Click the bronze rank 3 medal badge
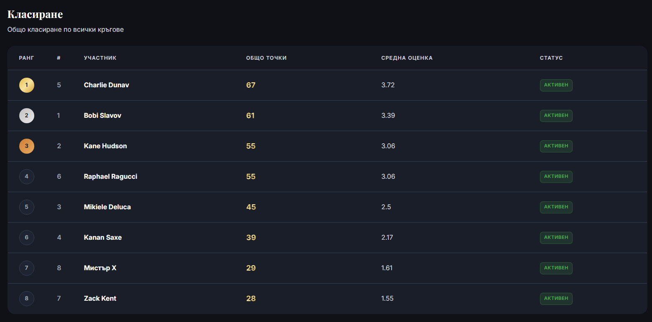652x322 pixels. (27, 146)
